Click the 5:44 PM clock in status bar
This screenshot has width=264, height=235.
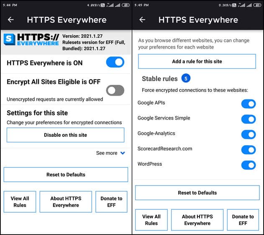[10, 5]
